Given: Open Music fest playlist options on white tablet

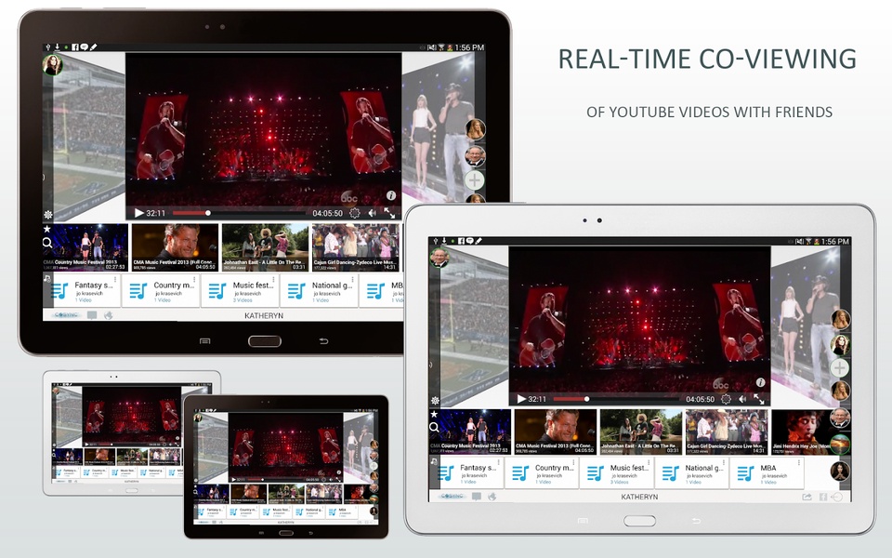Looking at the screenshot, I should click(649, 463).
